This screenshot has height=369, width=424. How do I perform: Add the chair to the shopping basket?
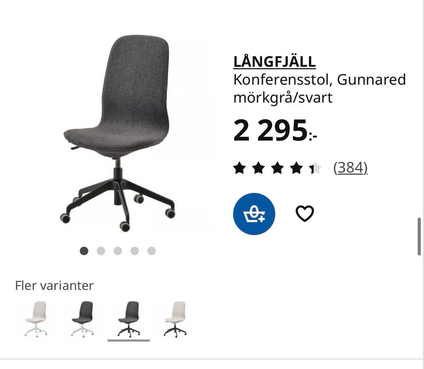pyautogui.click(x=254, y=214)
